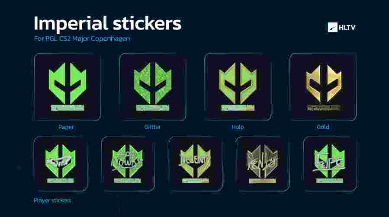Viewport: 389px width, 217px height.
Task: Open the noway autograph player sticker
Action: 128,164
